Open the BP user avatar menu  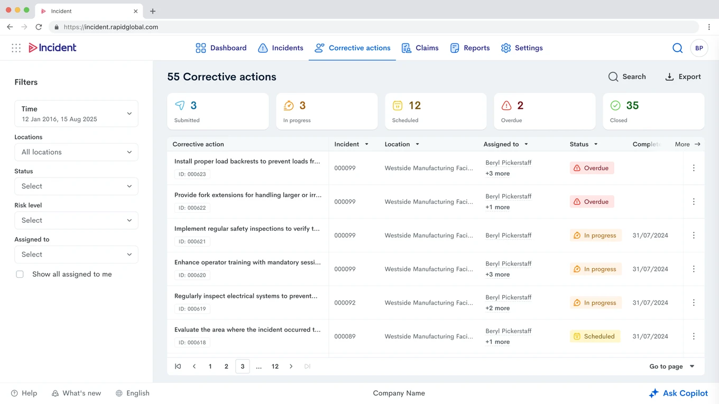point(699,48)
